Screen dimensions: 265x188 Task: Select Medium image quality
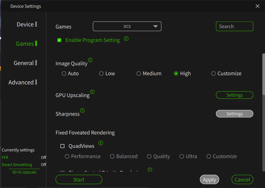[139, 73]
